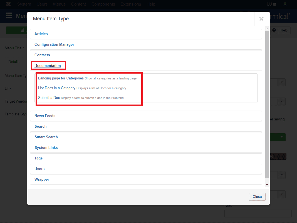297x223 pixels.
Task: Open the Wrapper accordion group
Action: [42, 180]
